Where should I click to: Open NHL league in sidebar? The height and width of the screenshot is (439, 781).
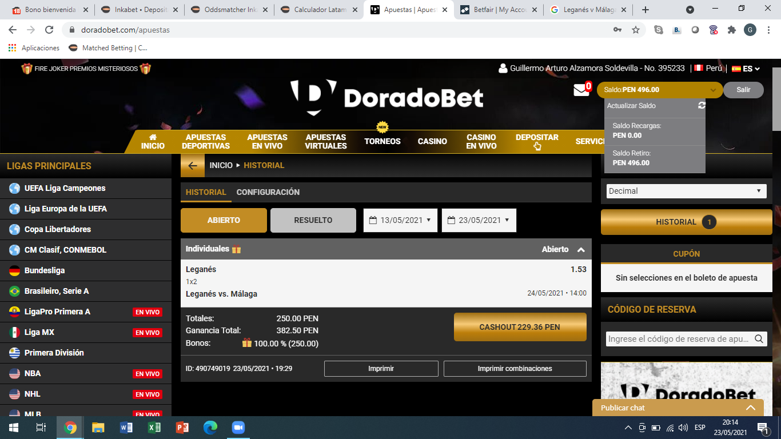tap(86, 394)
